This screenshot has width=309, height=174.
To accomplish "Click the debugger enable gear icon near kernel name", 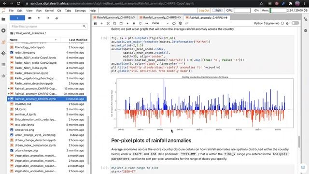I will [x=287, y=23].
